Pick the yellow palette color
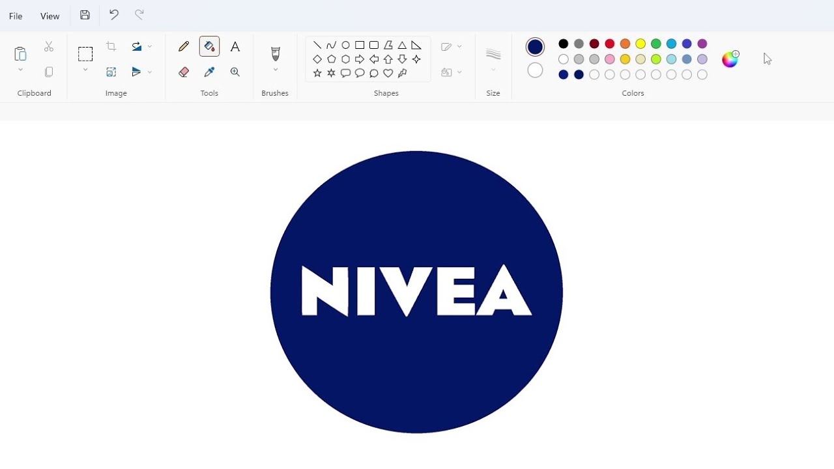Viewport: 834px width, 469px height. click(x=640, y=44)
